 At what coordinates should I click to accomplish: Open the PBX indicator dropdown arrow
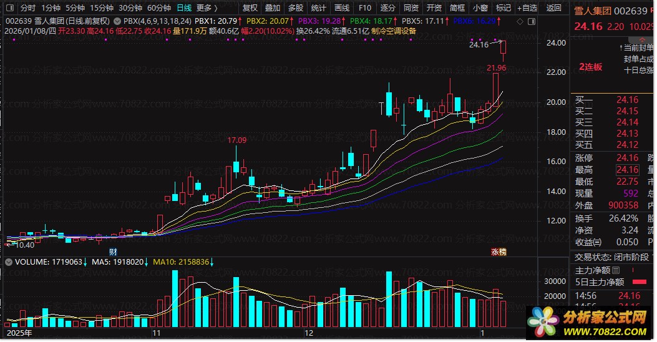point(117,21)
